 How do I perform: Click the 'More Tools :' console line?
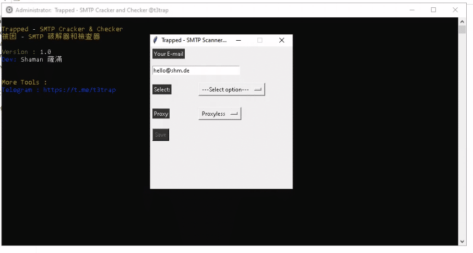click(x=24, y=82)
